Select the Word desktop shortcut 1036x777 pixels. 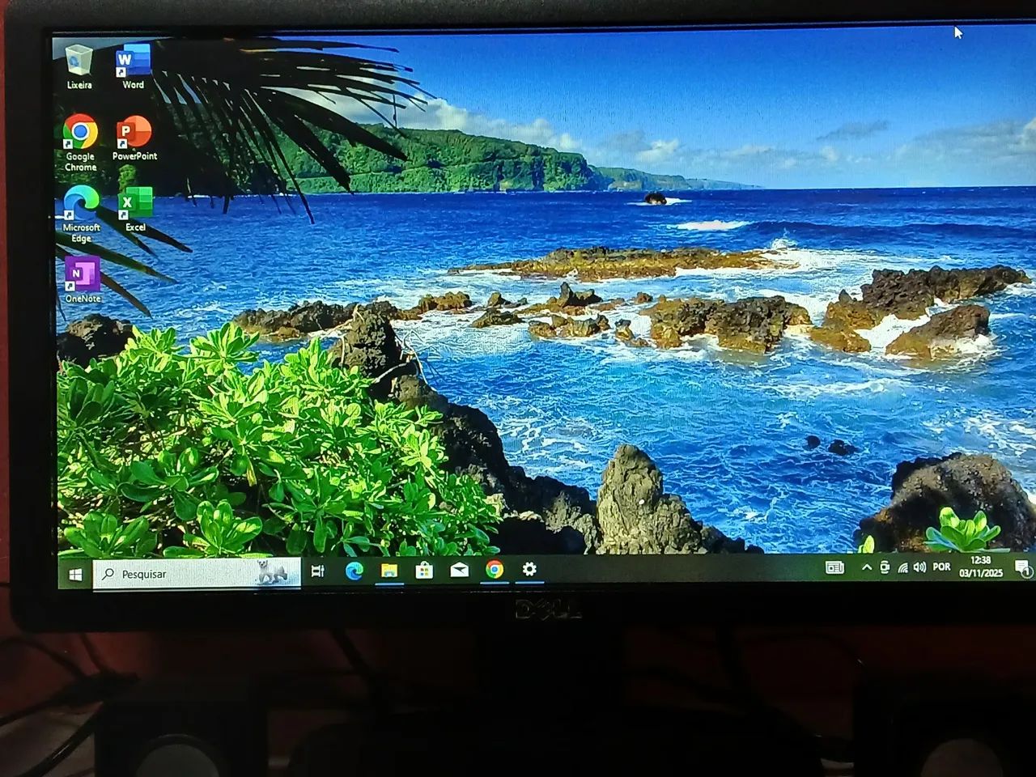[x=133, y=63]
